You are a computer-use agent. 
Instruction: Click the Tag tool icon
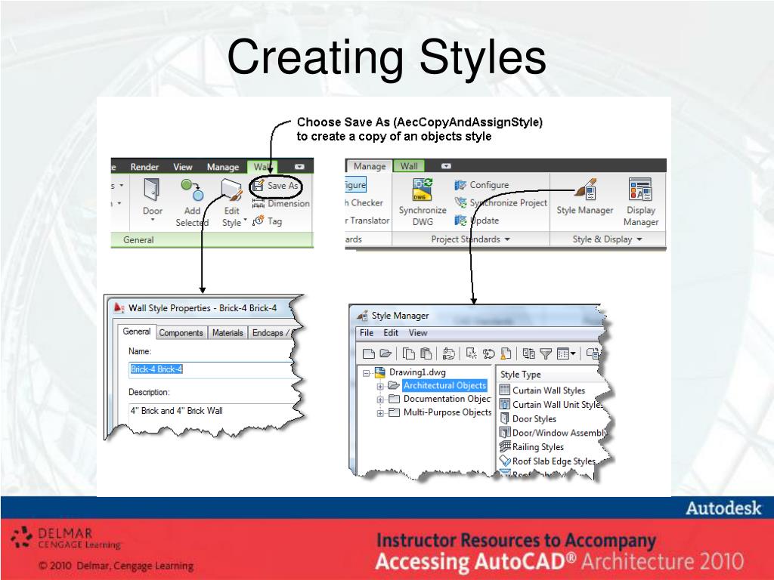[259, 221]
